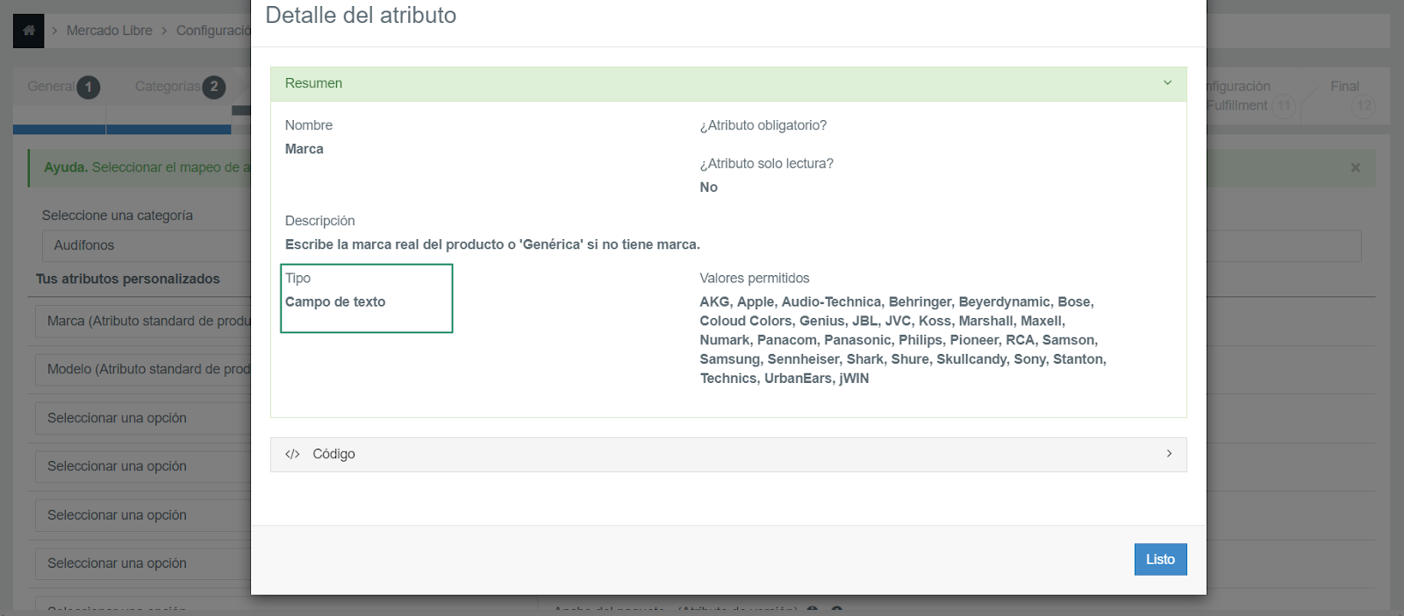This screenshot has width=1404, height=616.
Task: Open the Marca (Atributo standard) dropdown
Action: 144,321
